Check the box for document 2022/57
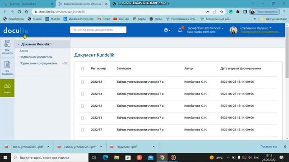This screenshot has height=162, width=289. pyautogui.click(x=82, y=130)
